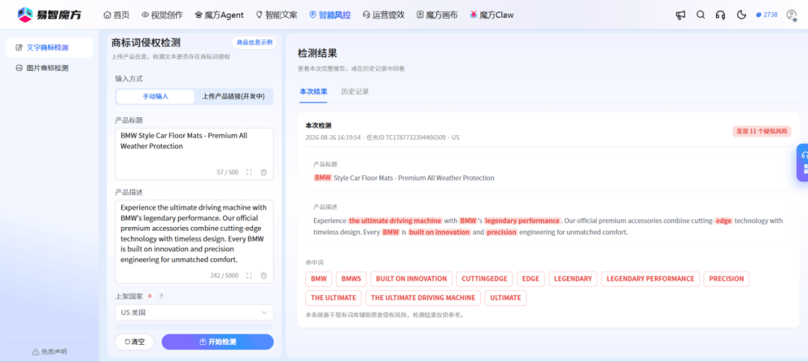This screenshot has width=808, height=362.
Task: Open the search magnifier icon
Action: (x=700, y=15)
